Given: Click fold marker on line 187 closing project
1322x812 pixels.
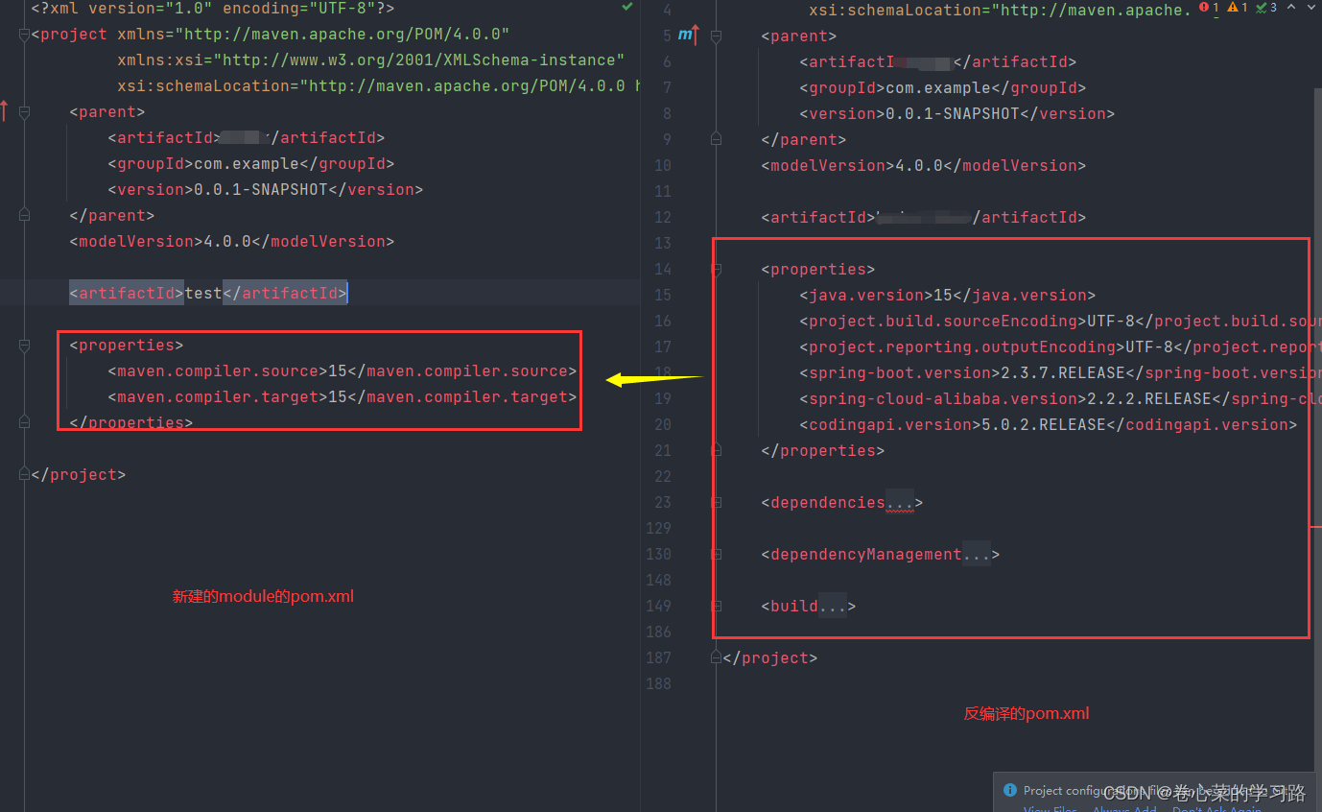Looking at the screenshot, I should [x=716, y=657].
